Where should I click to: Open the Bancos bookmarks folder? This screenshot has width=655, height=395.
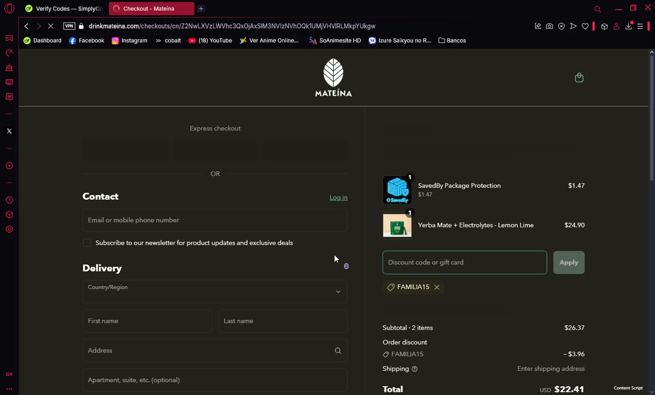[x=452, y=41]
